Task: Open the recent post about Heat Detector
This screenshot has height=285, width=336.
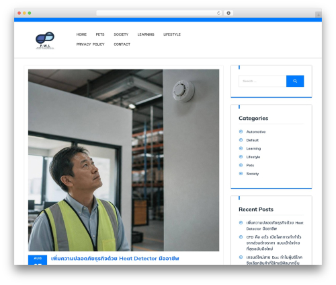Action: [275, 226]
